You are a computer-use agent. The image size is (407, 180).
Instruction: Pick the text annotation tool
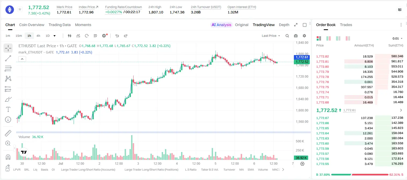pos(8,109)
